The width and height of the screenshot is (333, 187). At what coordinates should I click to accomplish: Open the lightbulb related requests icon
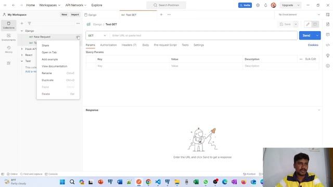point(328,56)
